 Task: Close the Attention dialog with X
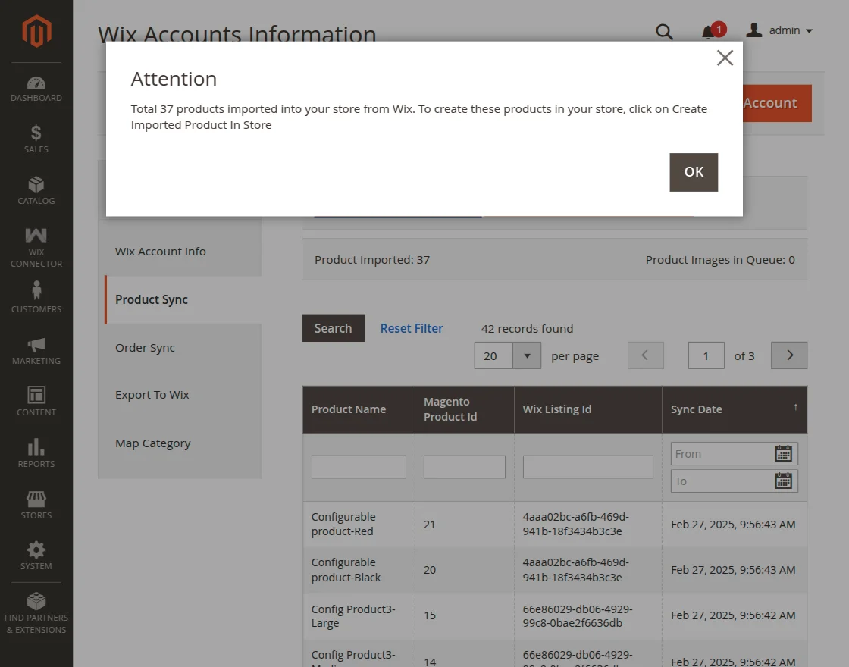(725, 58)
